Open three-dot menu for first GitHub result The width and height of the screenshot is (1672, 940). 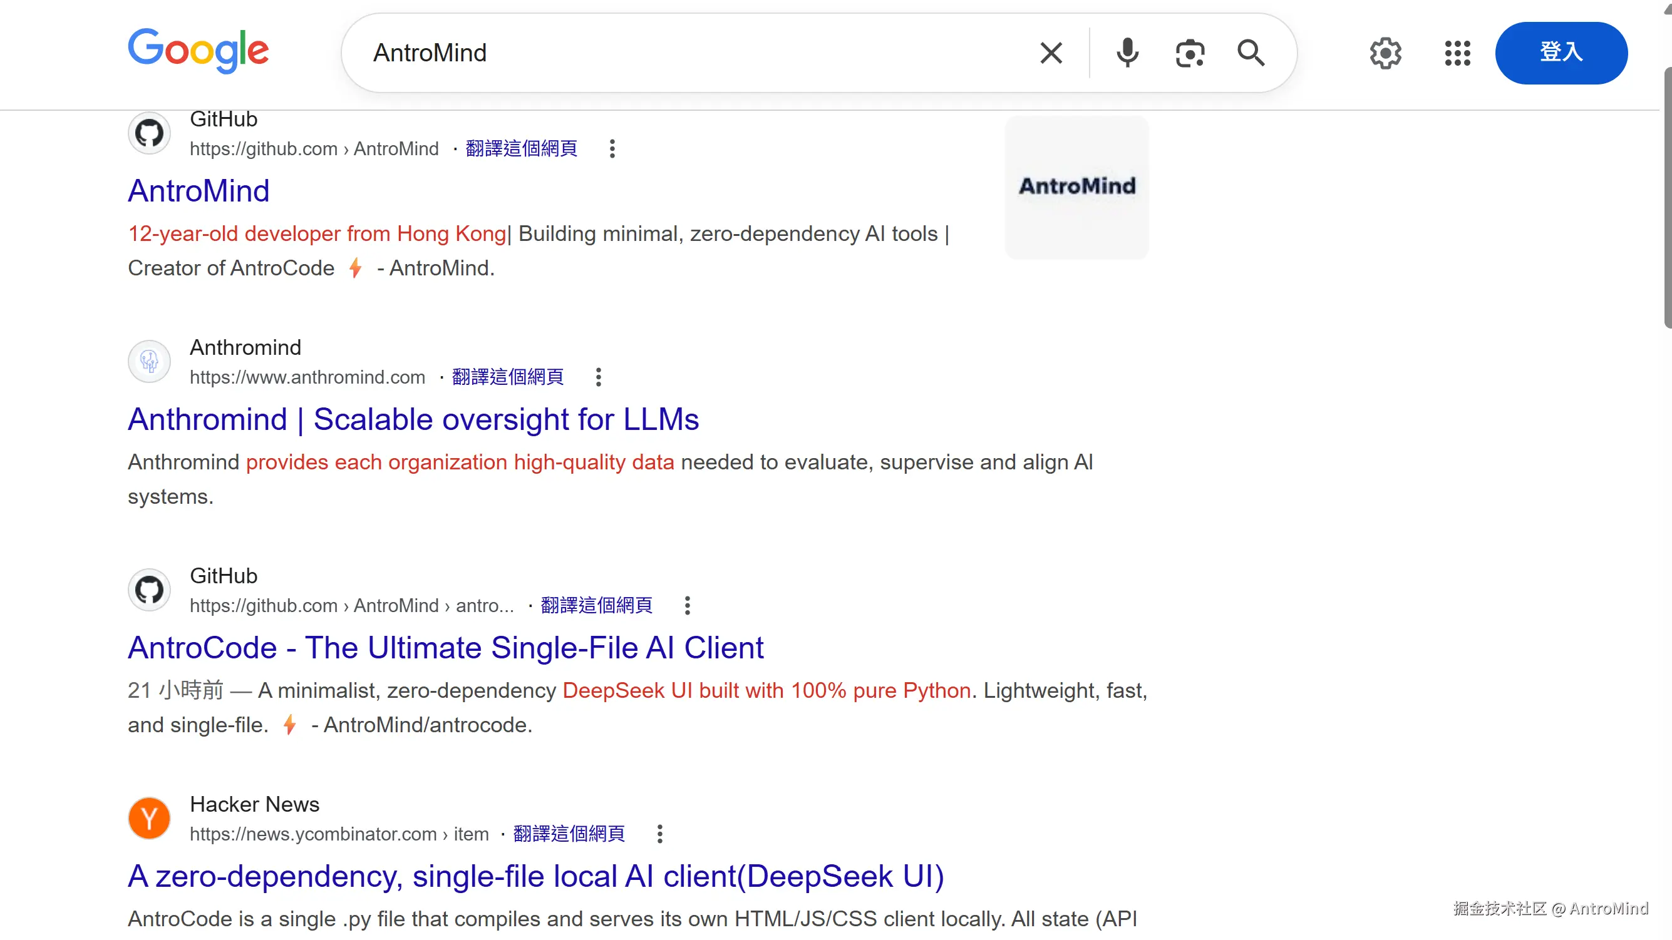[611, 148]
